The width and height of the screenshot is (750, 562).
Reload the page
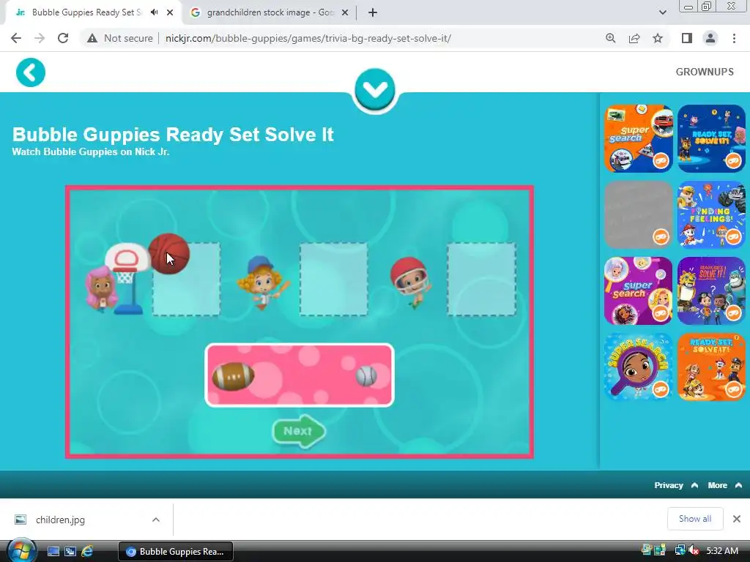click(x=63, y=38)
